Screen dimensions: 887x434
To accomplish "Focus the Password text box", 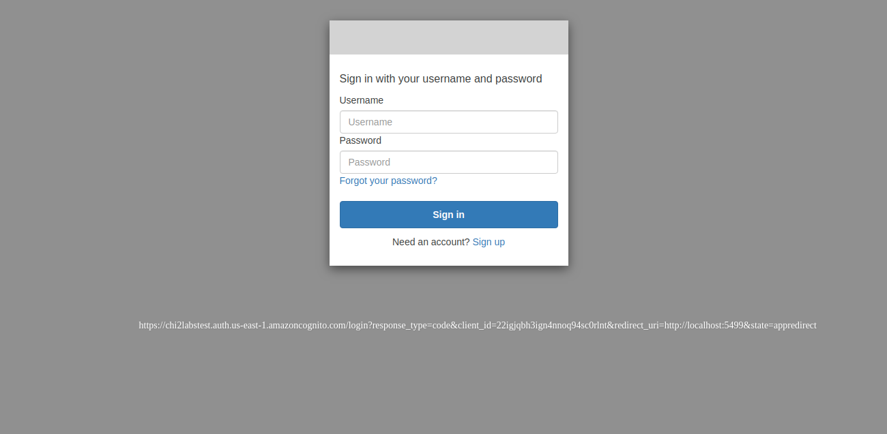I will tap(448, 162).
